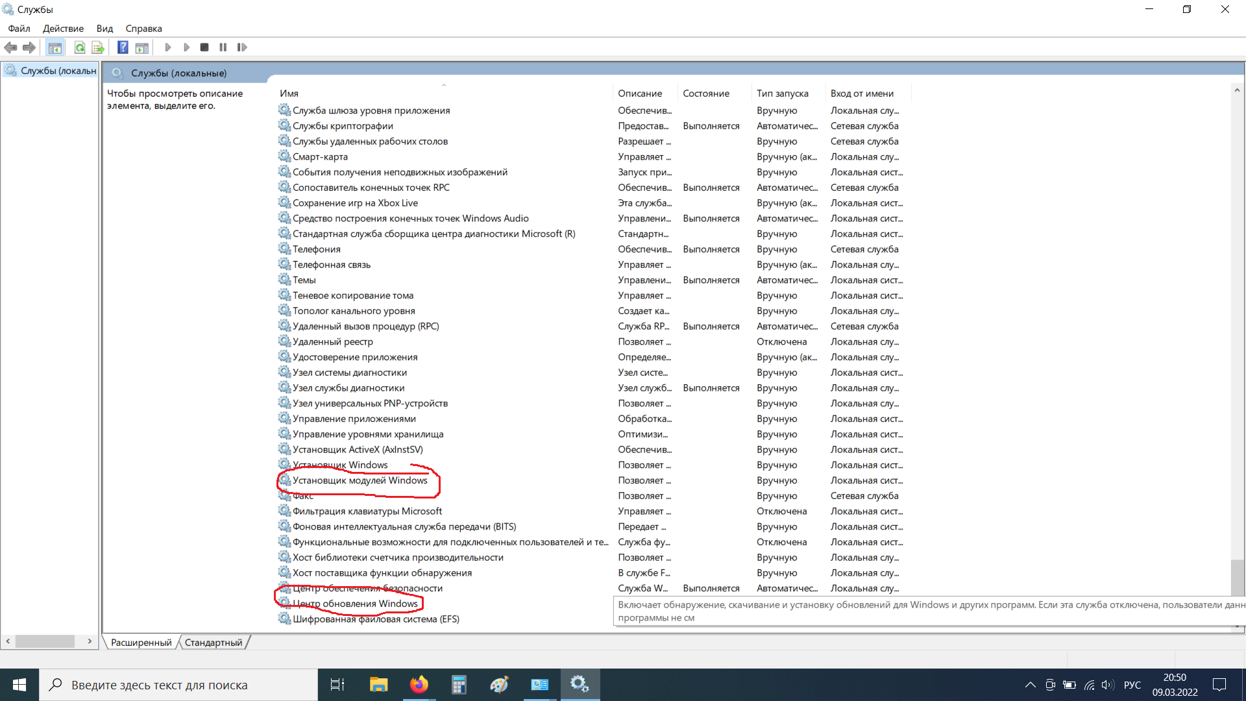Click the Refresh toolbar icon
Viewport: 1246px width, 701px height.
point(79,47)
